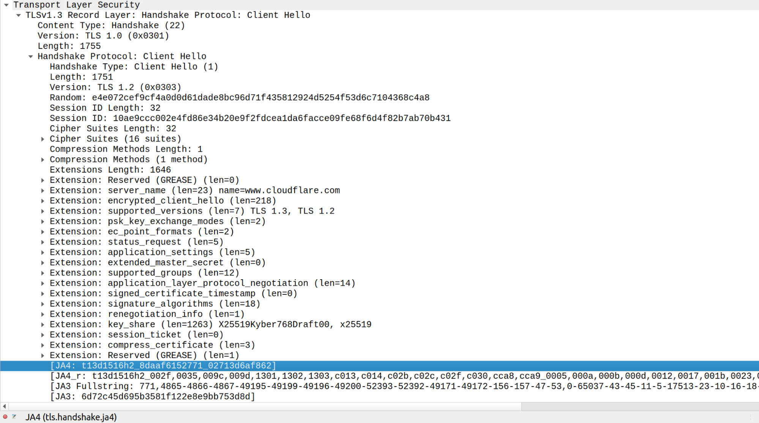The height and width of the screenshot is (423, 759).
Task: Expand the encrypted_client_hello extension
Action: (43, 201)
